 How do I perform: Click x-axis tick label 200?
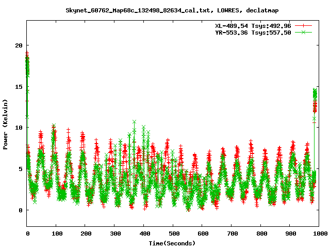click(x=86, y=234)
